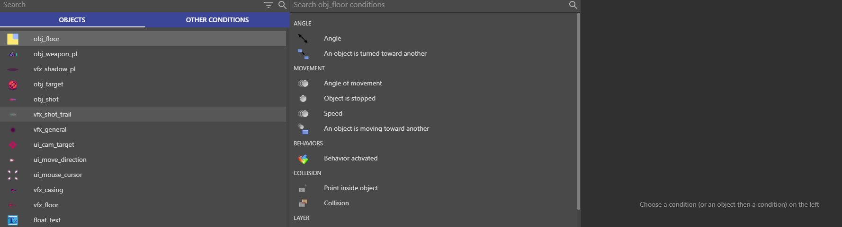The height and width of the screenshot is (227, 842).
Task: Select An object is turned toward another
Action: pyautogui.click(x=375, y=54)
